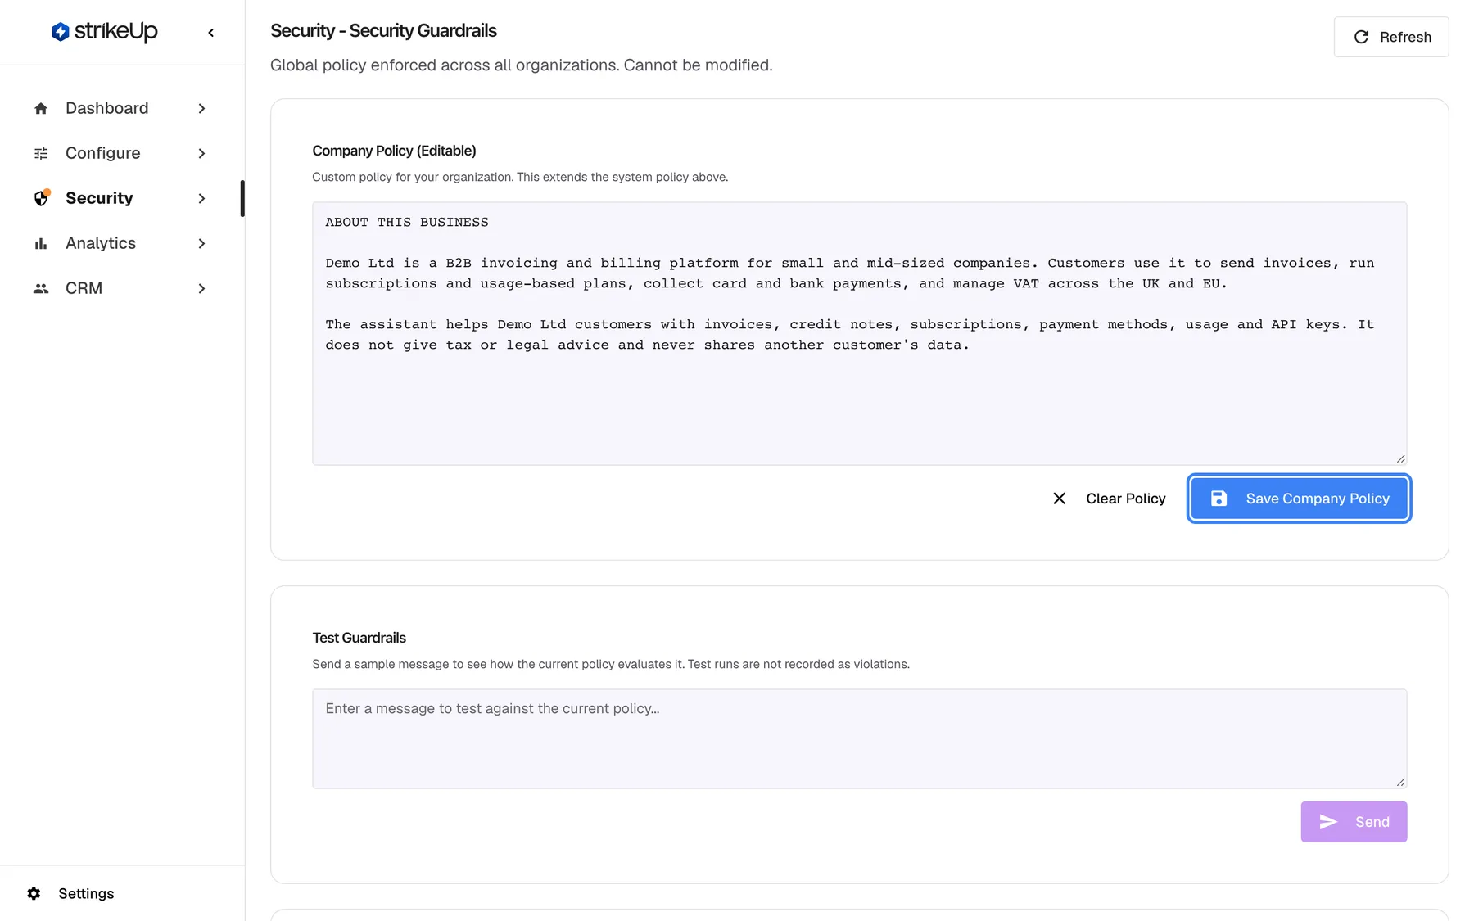Send the test guardrails message
The image size is (1474, 921).
[x=1354, y=822]
